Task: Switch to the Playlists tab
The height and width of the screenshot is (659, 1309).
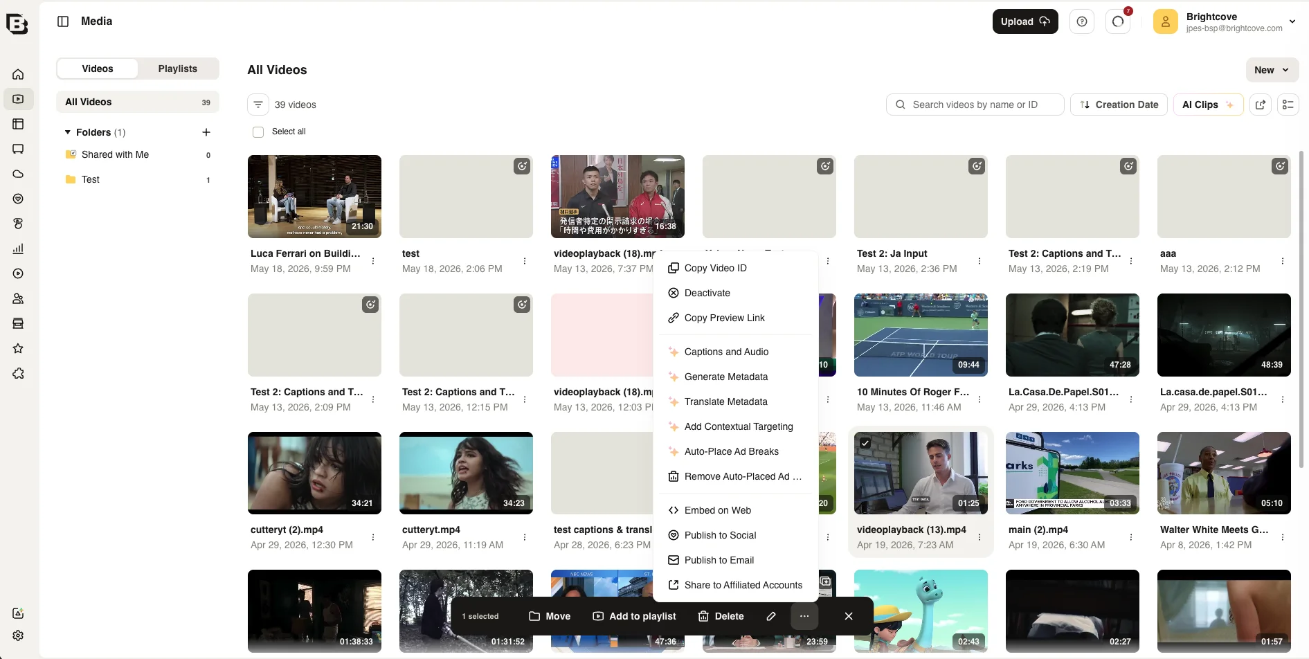Action: (x=178, y=69)
